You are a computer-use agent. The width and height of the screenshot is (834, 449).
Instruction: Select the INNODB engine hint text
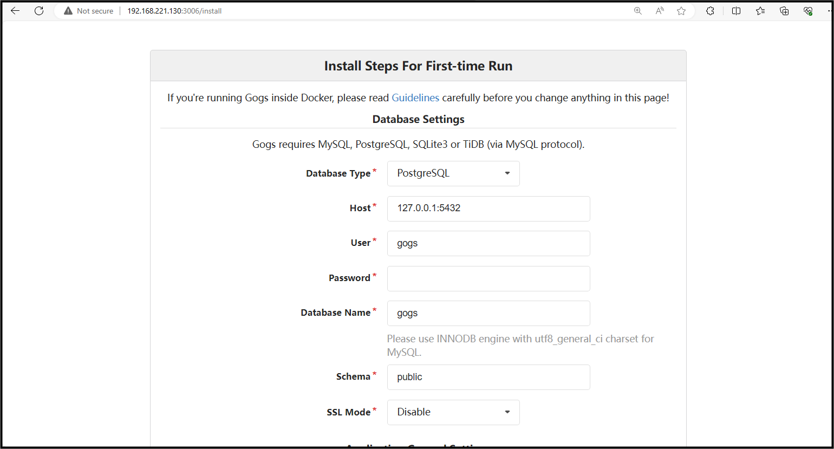tap(520, 346)
